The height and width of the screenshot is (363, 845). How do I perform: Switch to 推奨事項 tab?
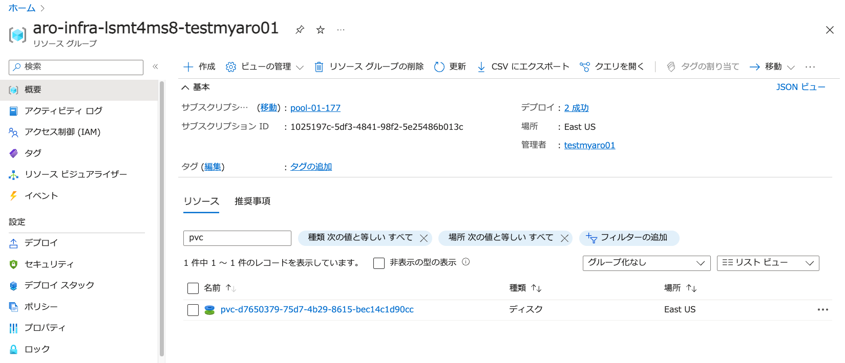(252, 201)
